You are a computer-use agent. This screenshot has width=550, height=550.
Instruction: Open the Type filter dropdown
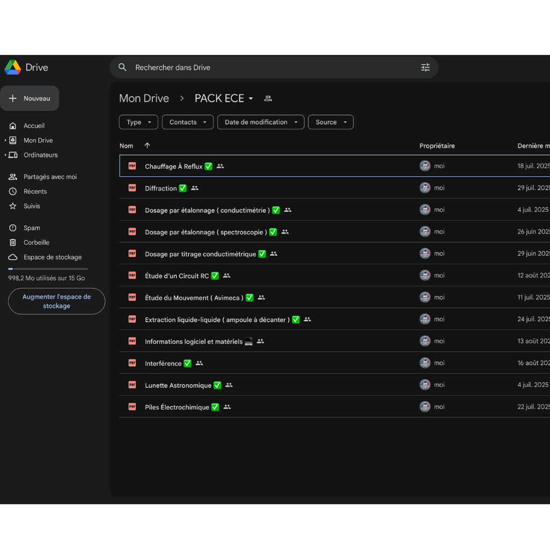[139, 122]
